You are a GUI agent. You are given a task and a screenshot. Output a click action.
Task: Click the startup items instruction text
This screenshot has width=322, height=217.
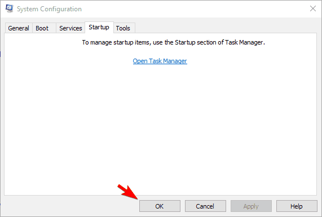tap(174, 42)
